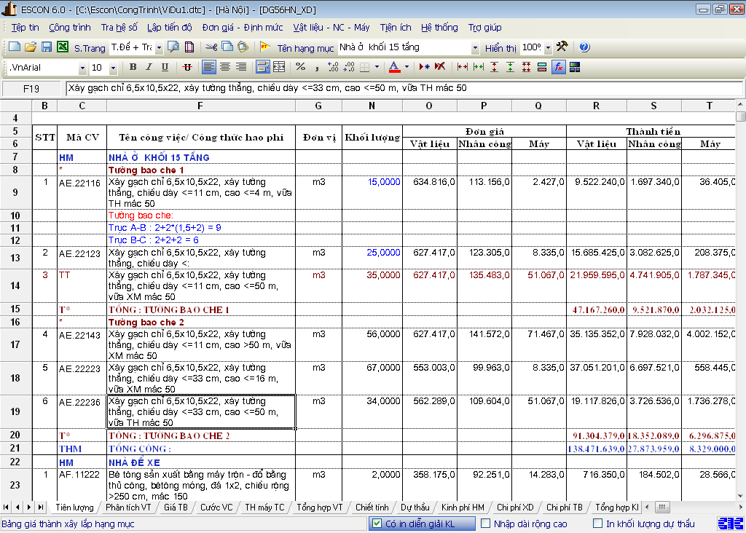Click the percent format icon
Viewport: 746px width, 533px height.
tap(300, 67)
